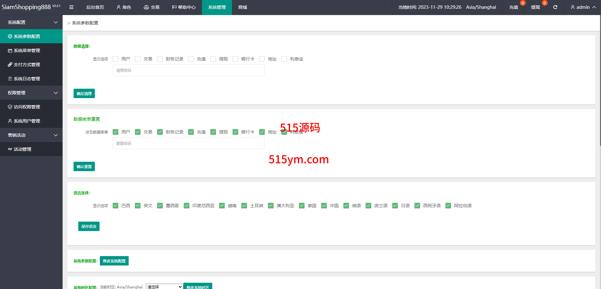Click the sidebar collapse hamburger icon

[71, 7]
